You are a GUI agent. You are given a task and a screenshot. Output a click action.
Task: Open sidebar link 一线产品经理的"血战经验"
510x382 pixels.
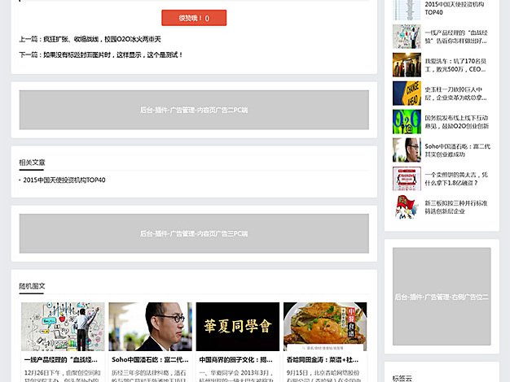[x=456, y=37]
